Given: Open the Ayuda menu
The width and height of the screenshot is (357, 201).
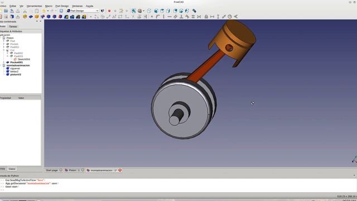Looking at the screenshot, I should pyautogui.click(x=89, y=6).
